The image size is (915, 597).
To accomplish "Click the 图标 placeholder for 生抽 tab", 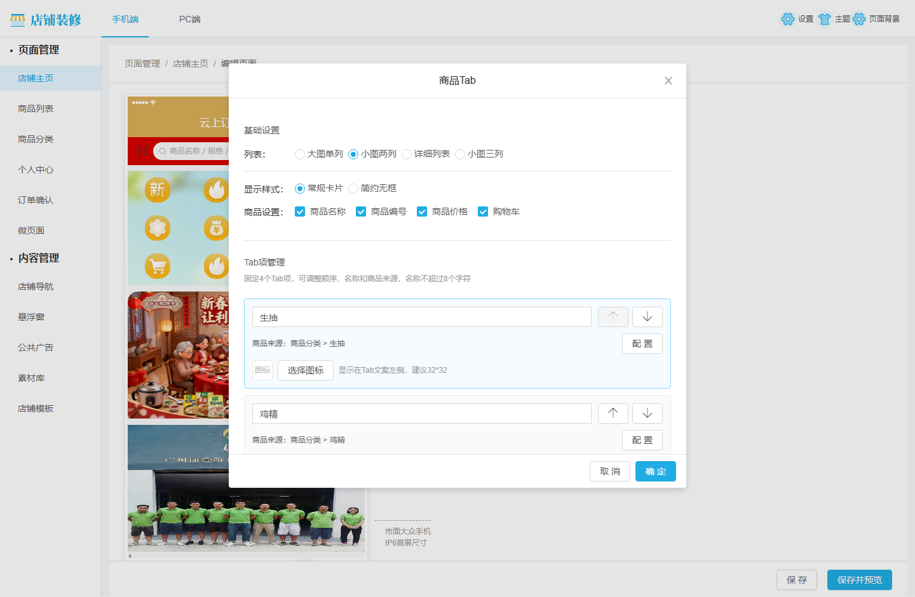I will point(262,370).
